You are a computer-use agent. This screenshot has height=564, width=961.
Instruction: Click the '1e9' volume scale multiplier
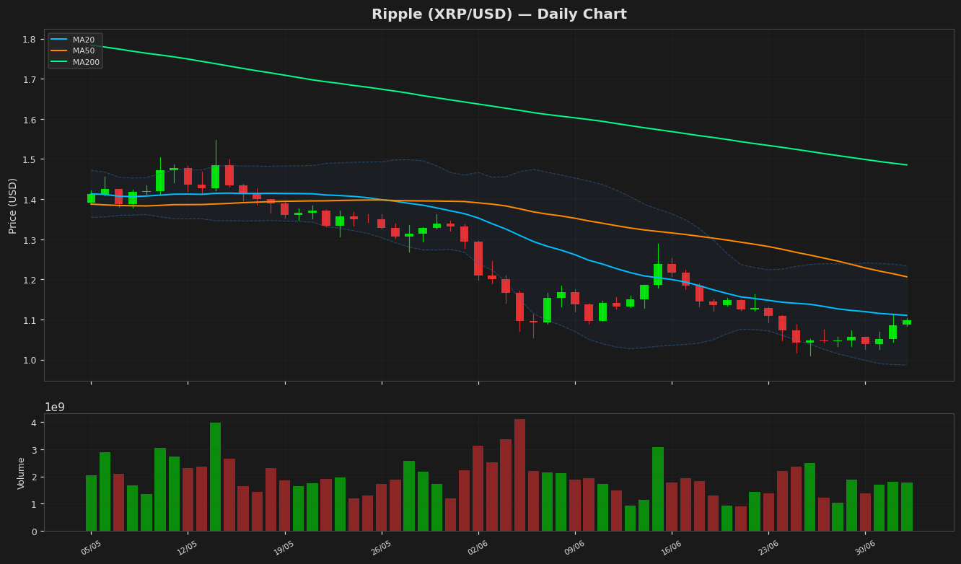click(55, 407)
